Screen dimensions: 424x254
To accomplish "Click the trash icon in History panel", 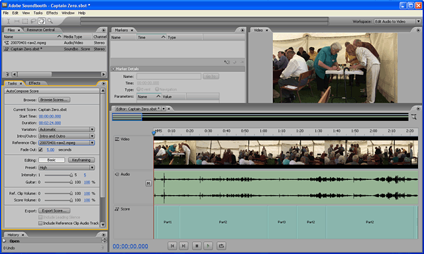I will (x=102, y=247).
